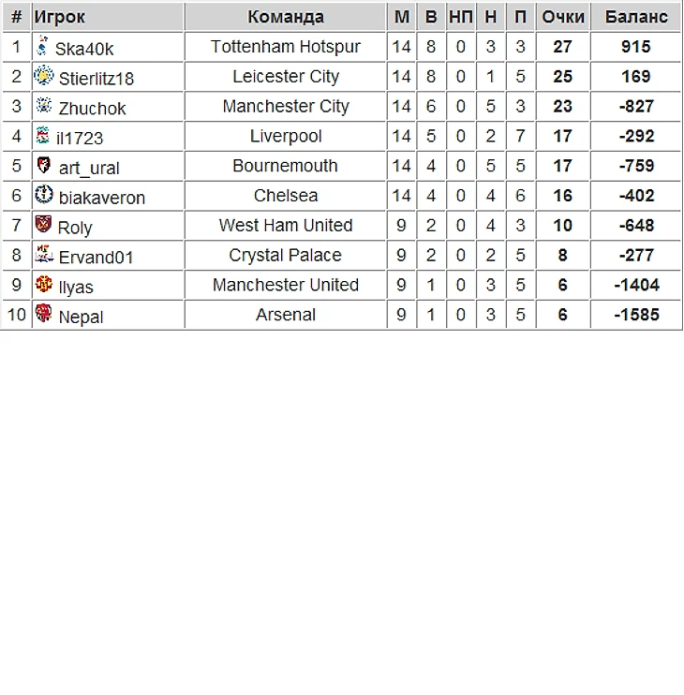This screenshot has height=695, width=684.
Task: Click the club icon beside Nepal
Action: (43, 314)
